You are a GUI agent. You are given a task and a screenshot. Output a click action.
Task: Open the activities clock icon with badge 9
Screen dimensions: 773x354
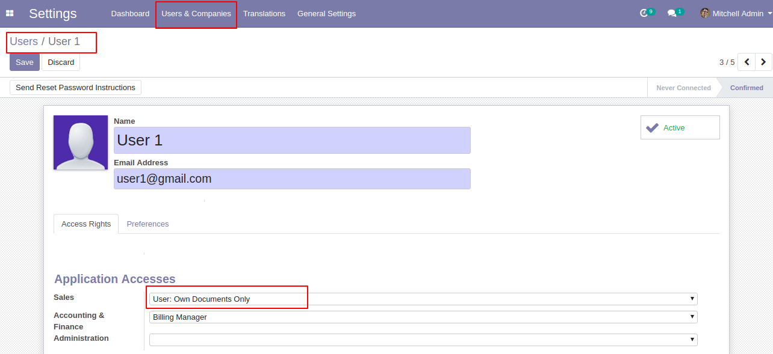click(647, 13)
